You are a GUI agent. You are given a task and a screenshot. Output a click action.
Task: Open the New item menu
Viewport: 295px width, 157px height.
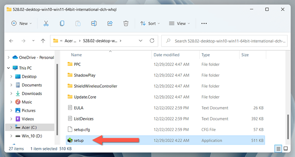21,24
